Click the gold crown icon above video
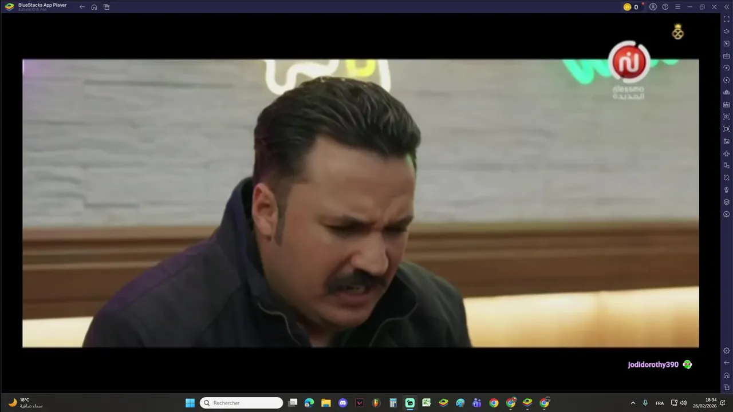733x412 pixels. pyautogui.click(x=677, y=32)
